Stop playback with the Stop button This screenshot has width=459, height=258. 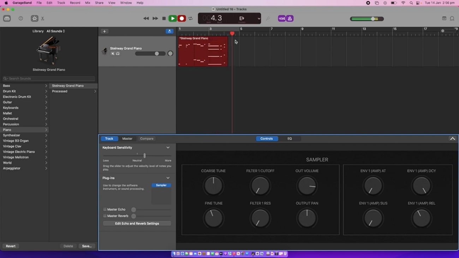[x=164, y=19]
